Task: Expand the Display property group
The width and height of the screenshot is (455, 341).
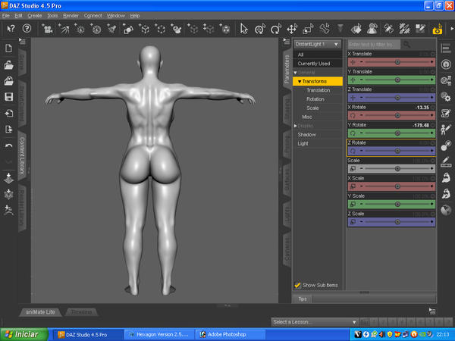Action: click(x=296, y=125)
